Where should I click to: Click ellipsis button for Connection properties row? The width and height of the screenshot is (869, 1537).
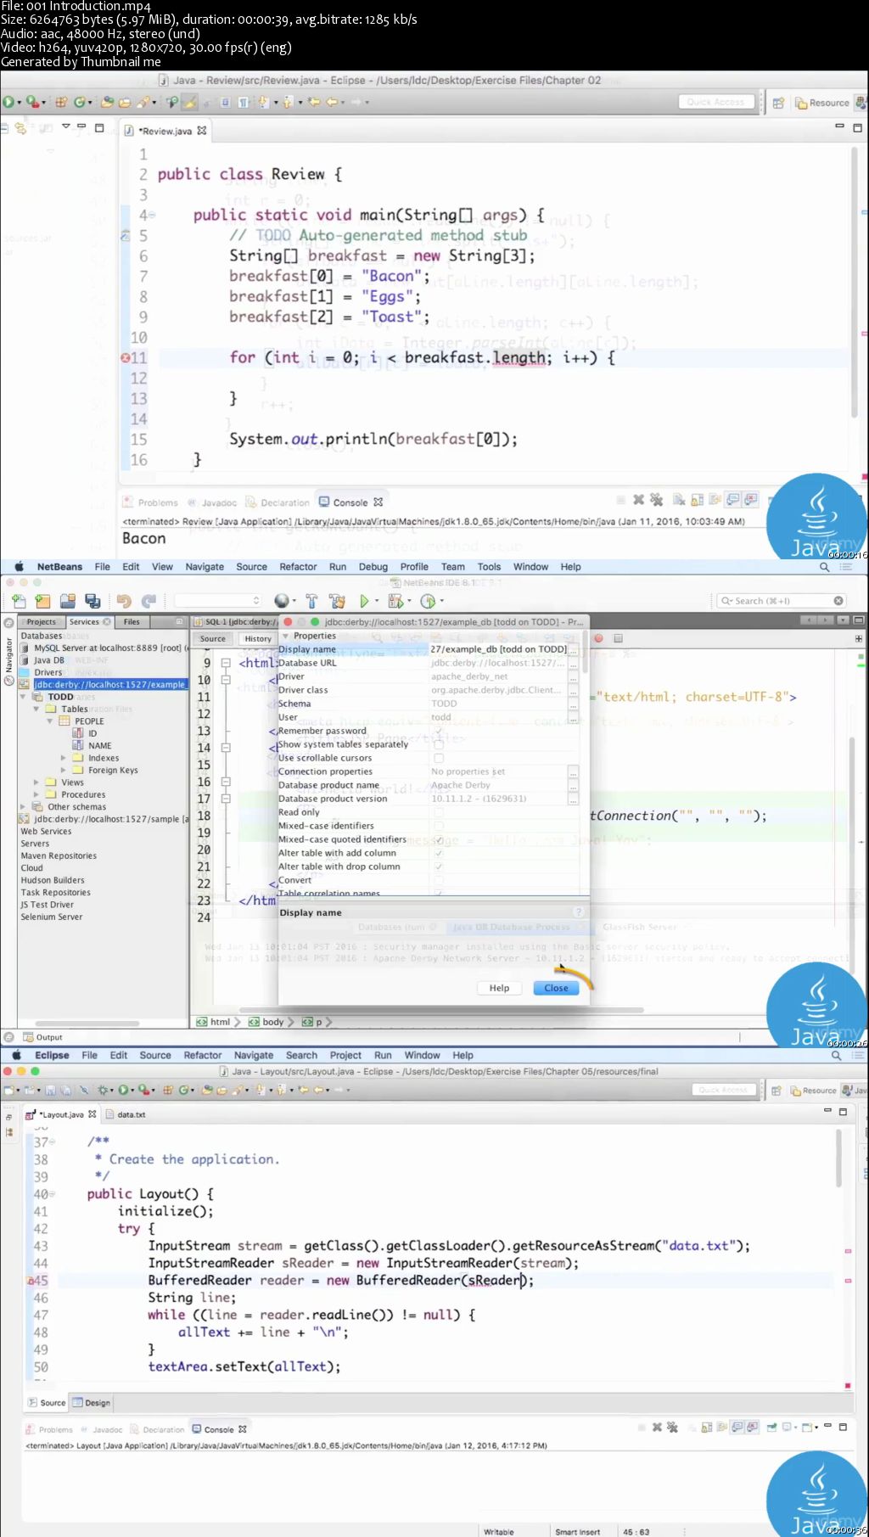pos(574,771)
